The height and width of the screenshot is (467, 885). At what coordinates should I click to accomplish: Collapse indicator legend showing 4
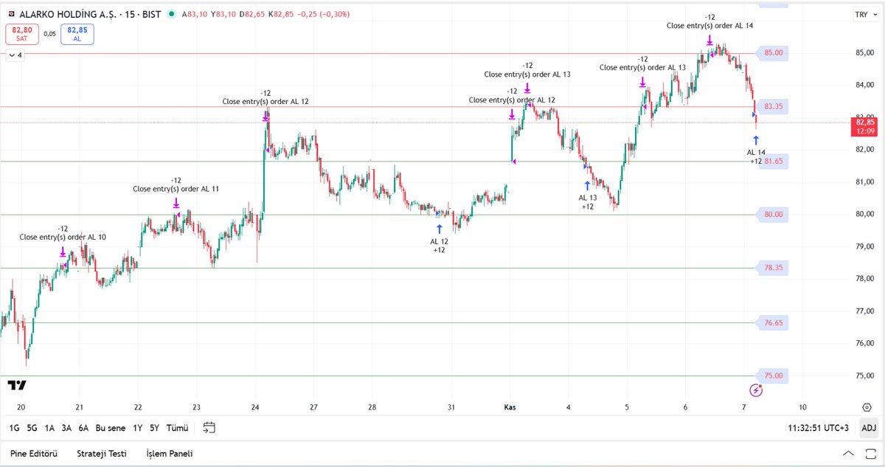(15, 55)
